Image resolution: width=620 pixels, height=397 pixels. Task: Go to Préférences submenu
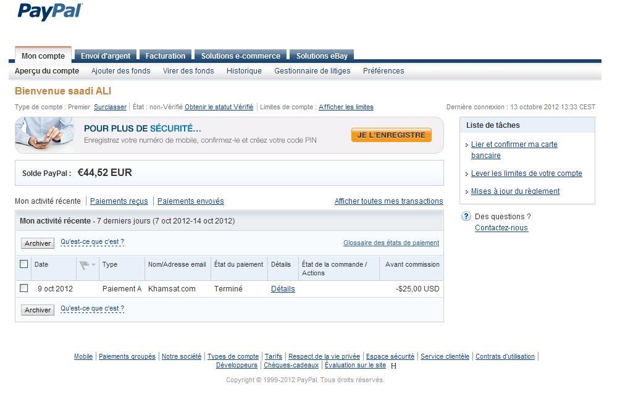383,71
